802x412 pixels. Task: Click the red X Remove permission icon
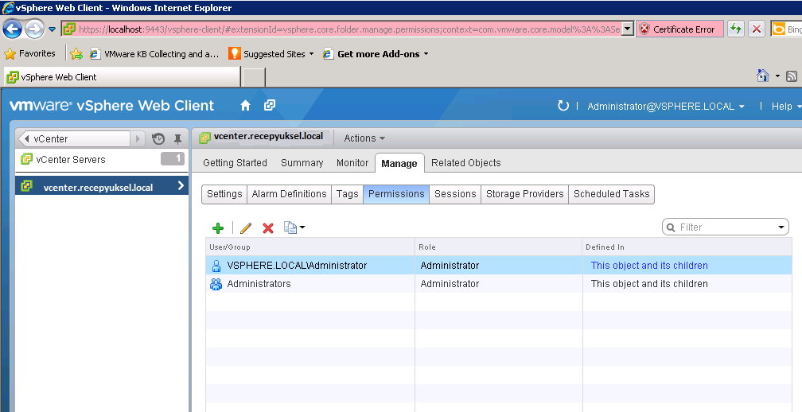pos(268,228)
